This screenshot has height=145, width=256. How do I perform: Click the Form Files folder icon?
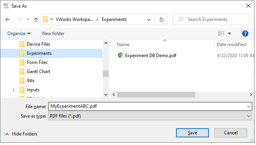point(22,62)
